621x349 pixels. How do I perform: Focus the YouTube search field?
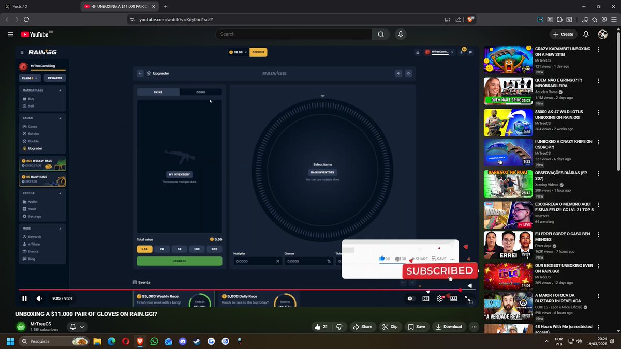pyautogui.click(x=293, y=34)
